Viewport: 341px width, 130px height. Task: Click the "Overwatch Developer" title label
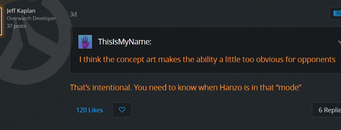pos(31,18)
